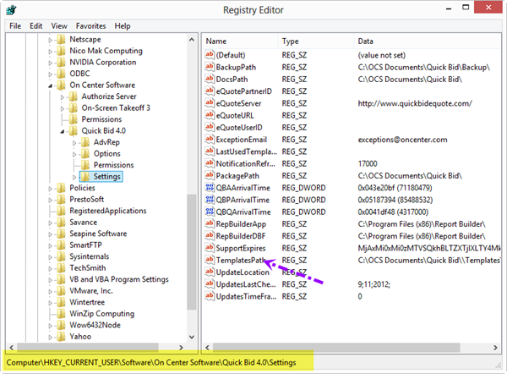Click the folder icon of On Center Software
Viewport: 507px width, 374px height.
tap(61, 85)
